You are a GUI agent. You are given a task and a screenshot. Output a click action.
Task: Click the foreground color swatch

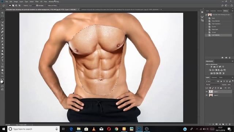pyautogui.click(x=1, y=81)
